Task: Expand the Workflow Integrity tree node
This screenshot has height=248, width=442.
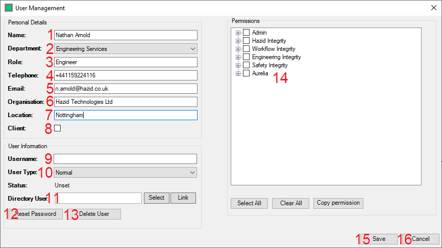Action: tap(238, 49)
